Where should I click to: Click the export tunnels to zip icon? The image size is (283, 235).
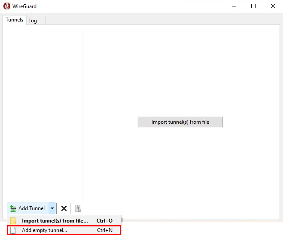click(78, 208)
